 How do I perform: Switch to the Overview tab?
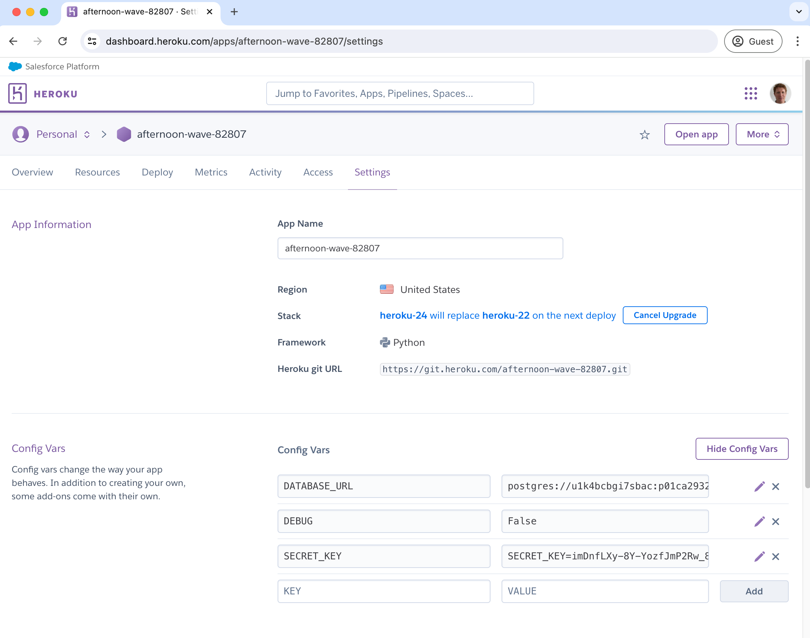tap(33, 172)
